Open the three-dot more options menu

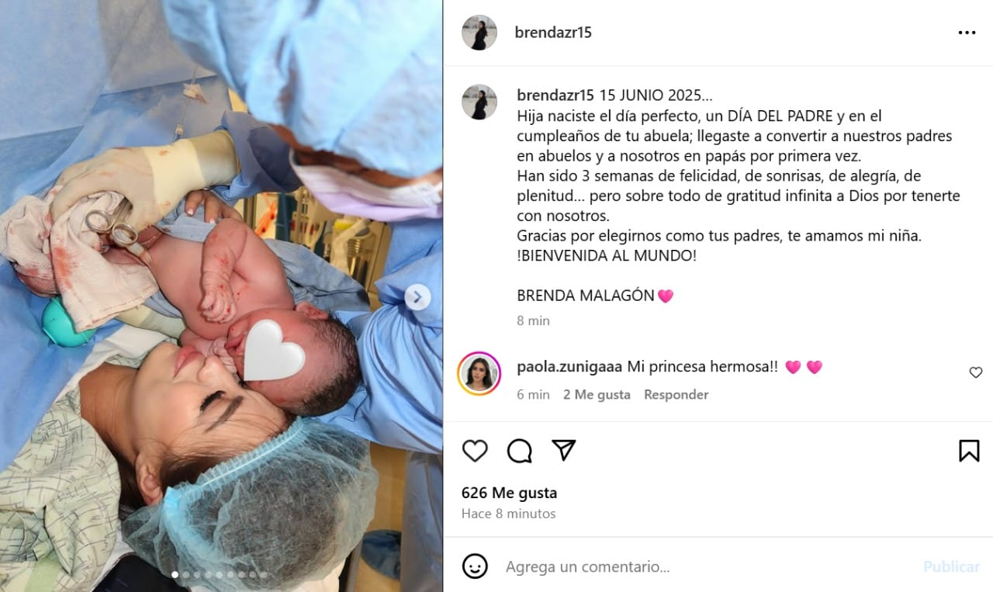pos(967,33)
